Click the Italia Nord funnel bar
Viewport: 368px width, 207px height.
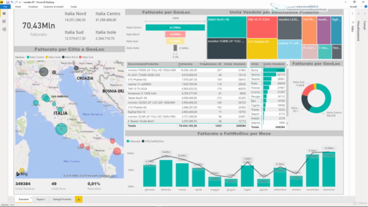[x=175, y=34]
